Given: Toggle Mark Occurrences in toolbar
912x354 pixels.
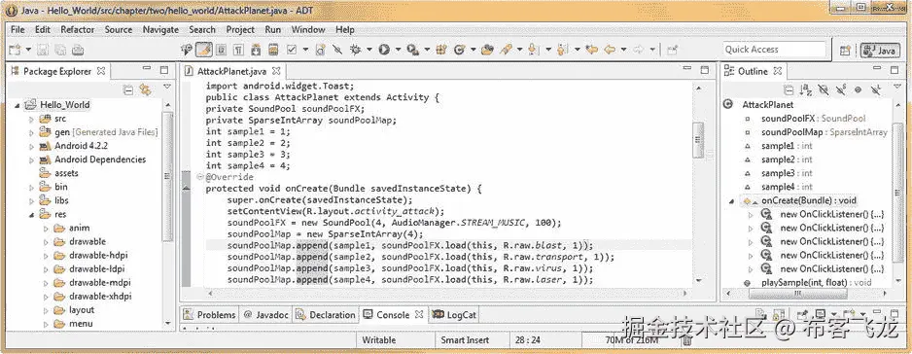Looking at the screenshot, I should click(x=204, y=50).
